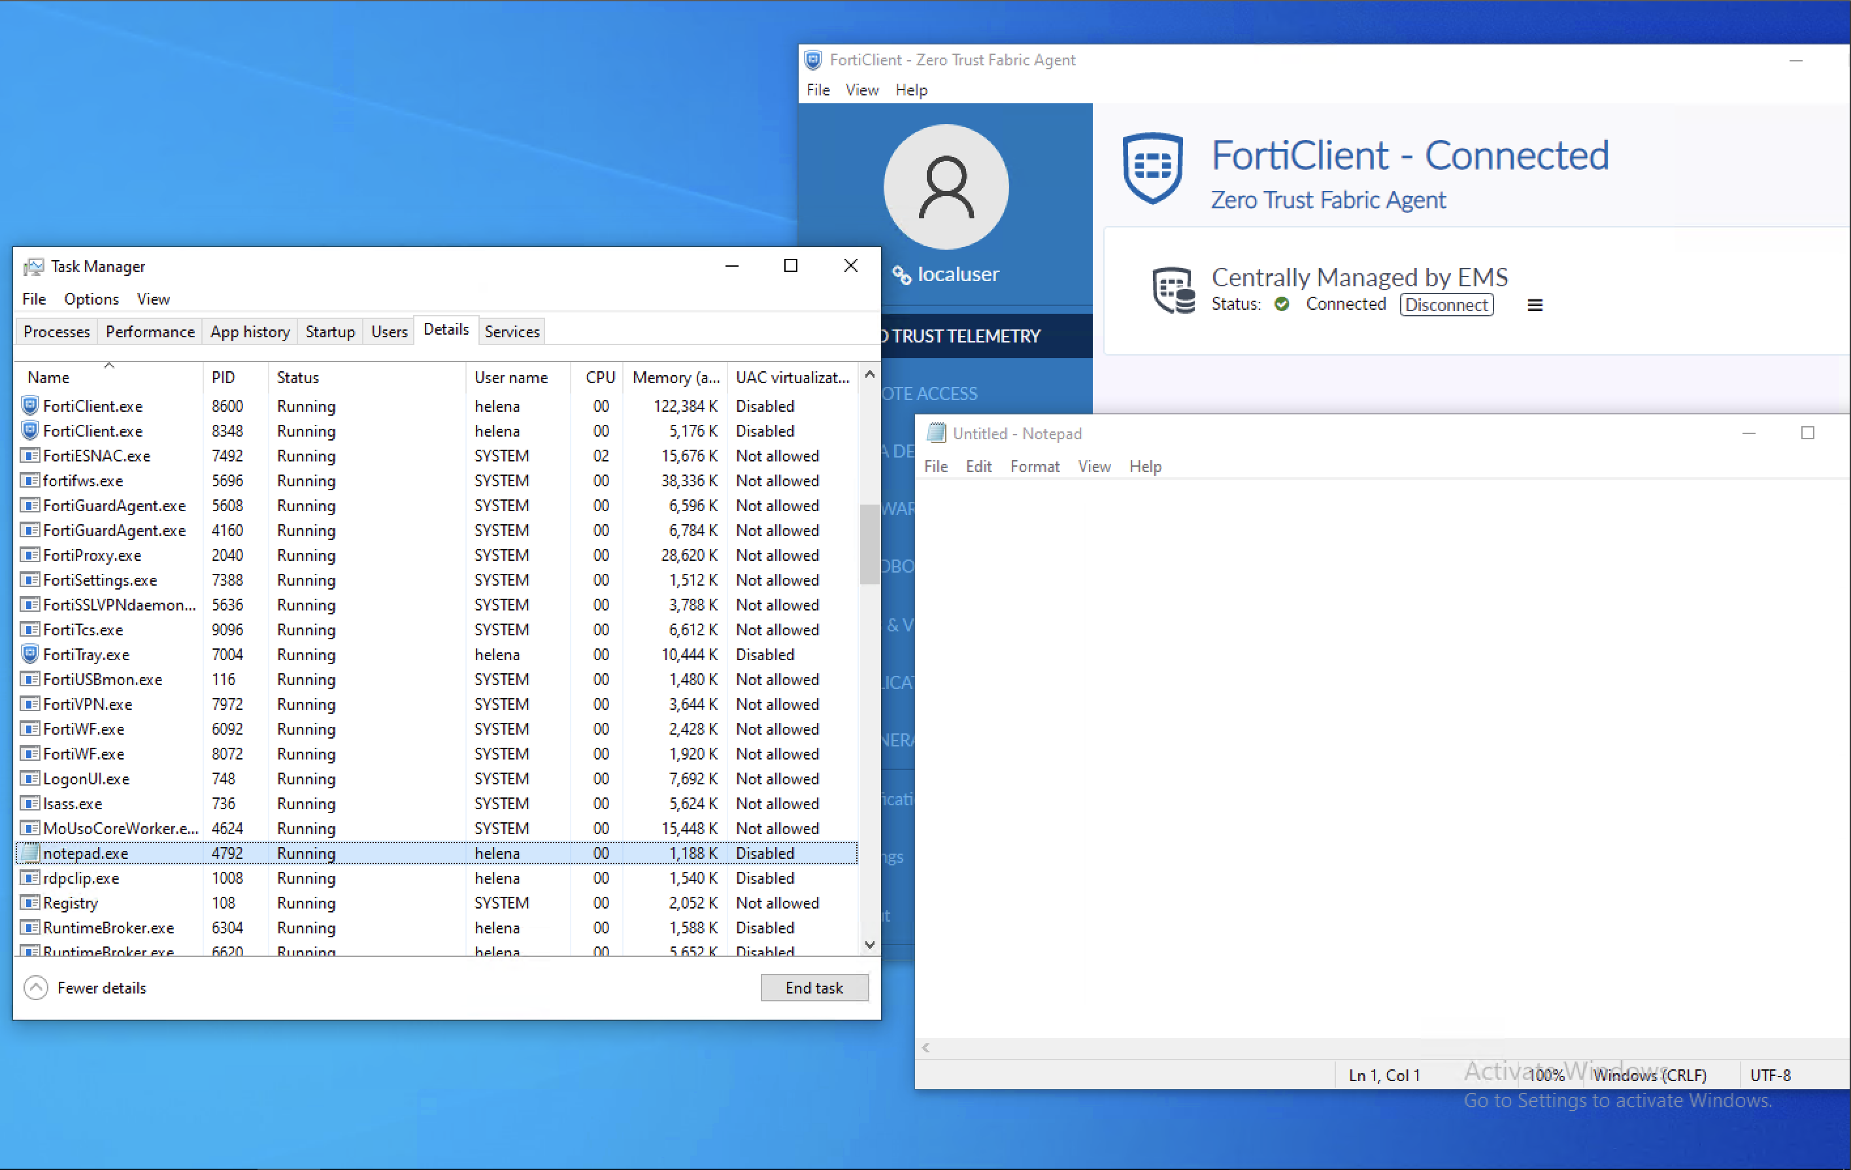
Task: Click the End task button
Action: pyautogui.click(x=814, y=987)
